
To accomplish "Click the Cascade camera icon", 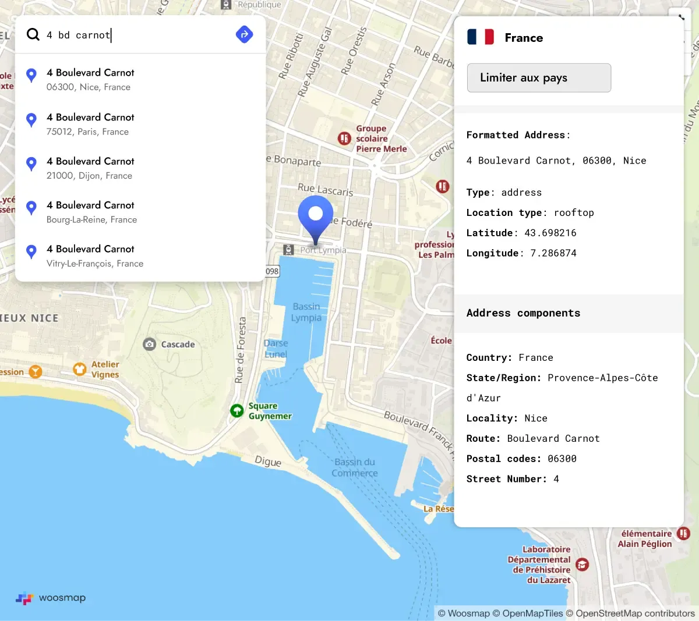I will pyautogui.click(x=150, y=345).
